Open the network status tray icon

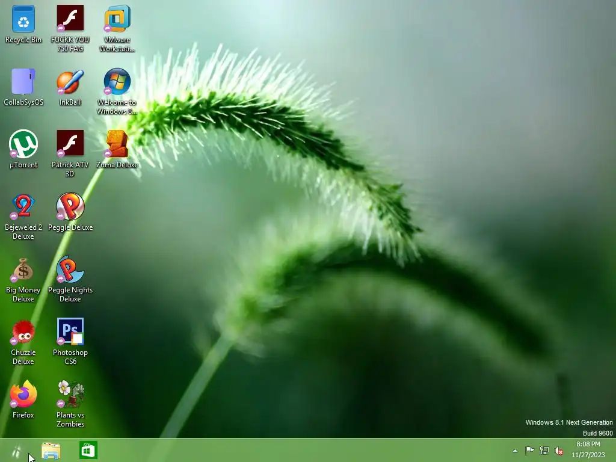[x=544, y=450]
